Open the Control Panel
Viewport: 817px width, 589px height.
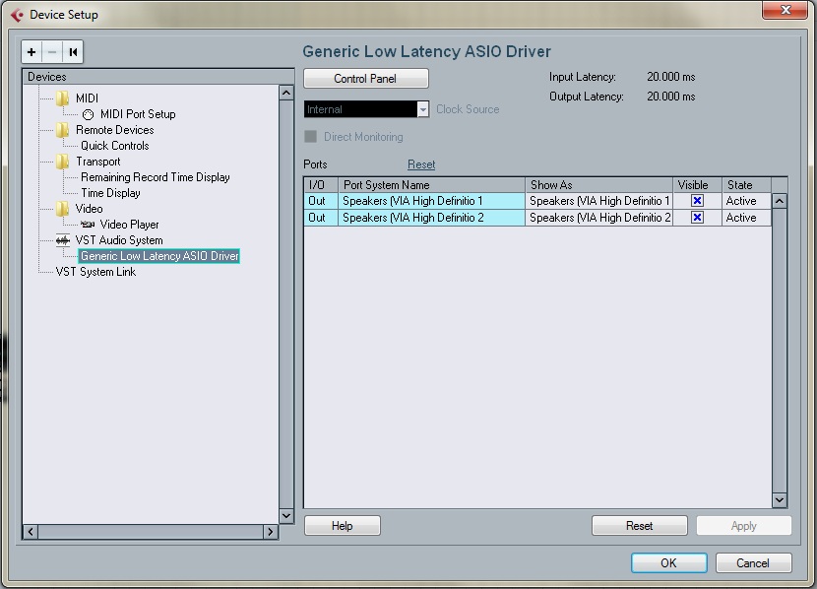(x=365, y=78)
